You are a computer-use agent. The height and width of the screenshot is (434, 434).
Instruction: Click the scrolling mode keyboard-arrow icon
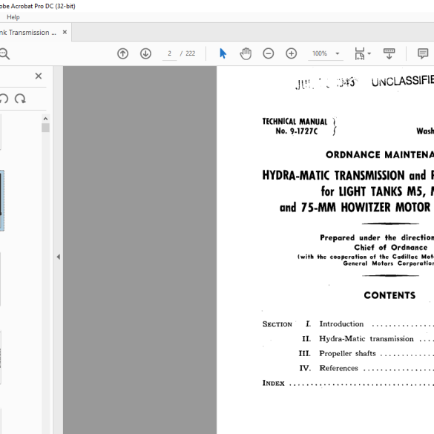(x=389, y=53)
